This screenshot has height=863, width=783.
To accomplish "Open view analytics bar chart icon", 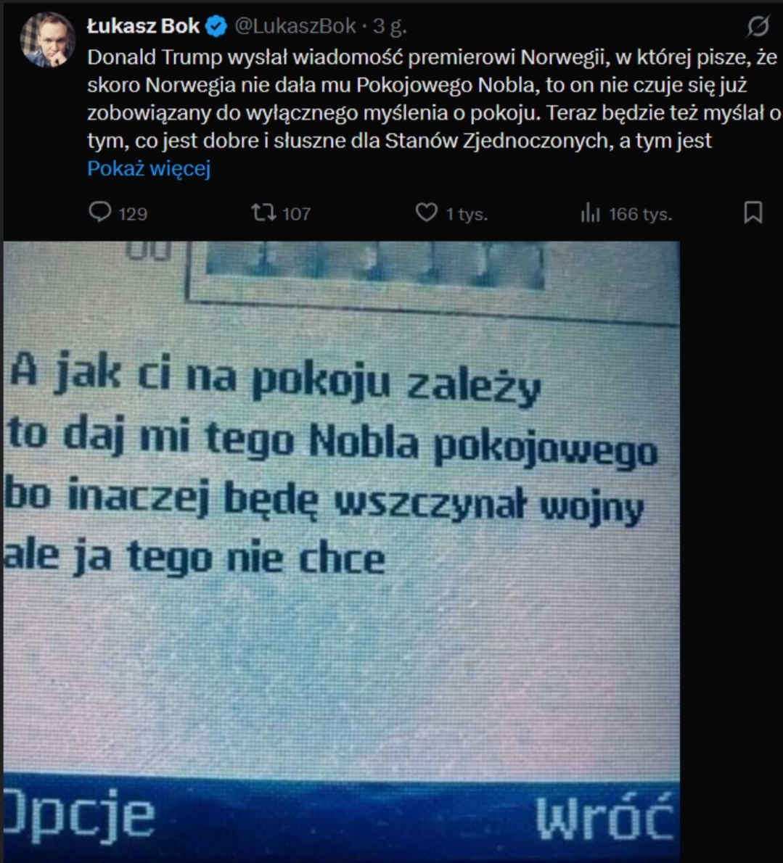I will (x=590, y=213).
